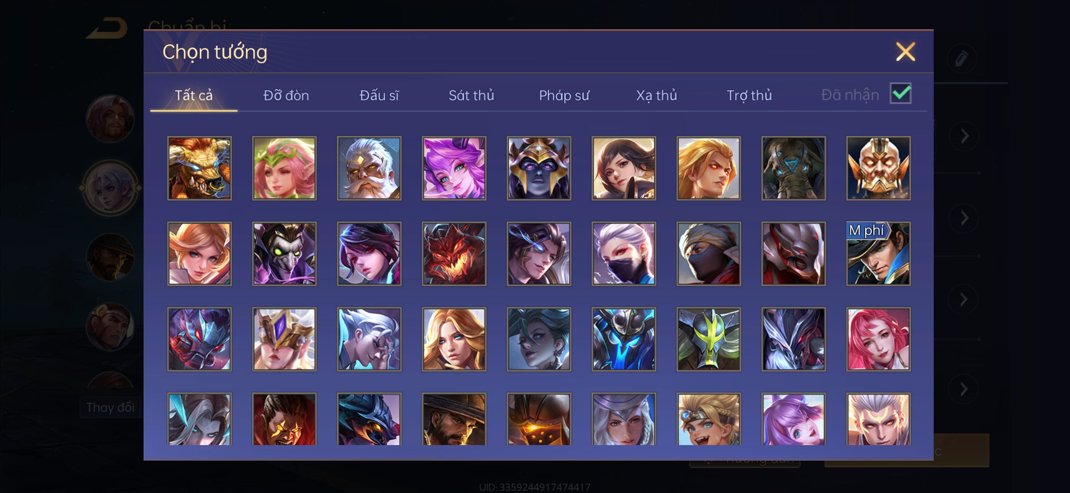1070x493 pixels.
Task: Open the 'Sát thủ' heroes tab
Action: 471,95
